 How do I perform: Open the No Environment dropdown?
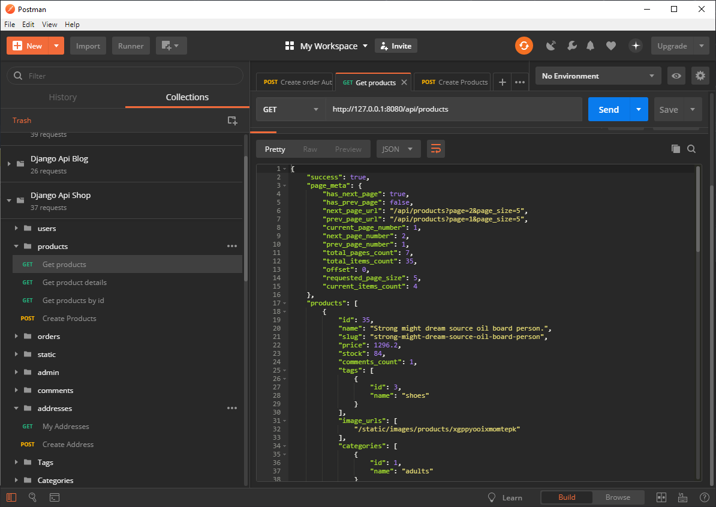coord(598,76)
